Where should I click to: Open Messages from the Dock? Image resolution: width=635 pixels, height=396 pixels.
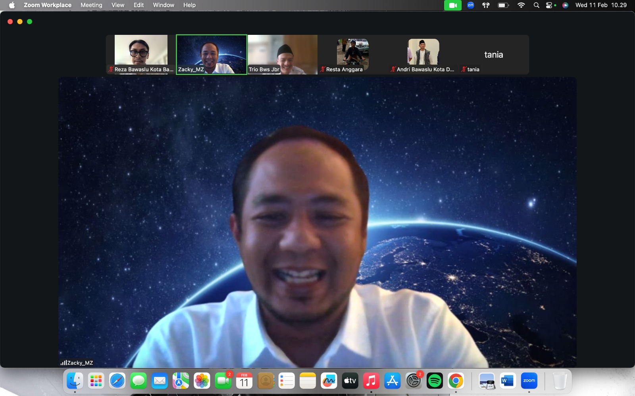[x=139, y=381]
